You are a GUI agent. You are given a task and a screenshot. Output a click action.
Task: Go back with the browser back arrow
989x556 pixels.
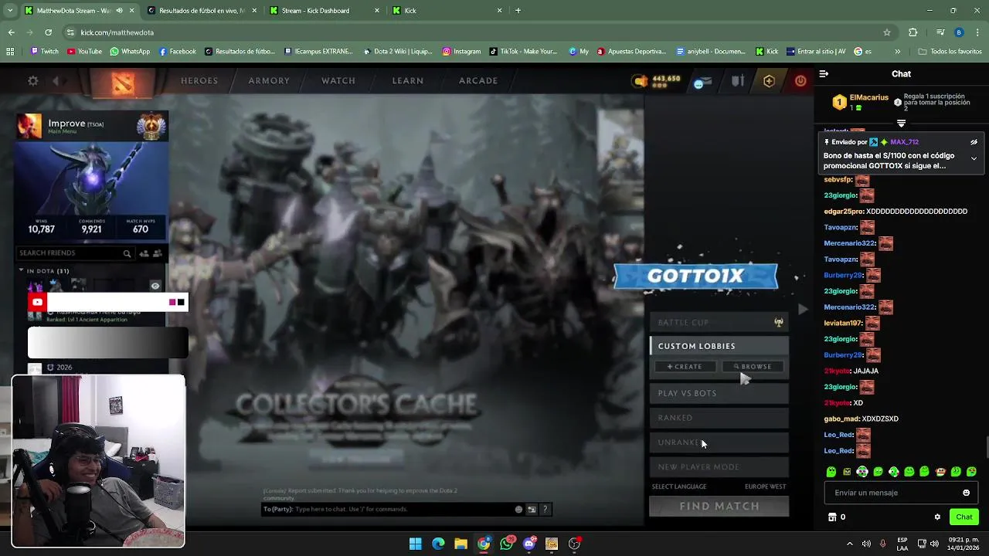11,32
